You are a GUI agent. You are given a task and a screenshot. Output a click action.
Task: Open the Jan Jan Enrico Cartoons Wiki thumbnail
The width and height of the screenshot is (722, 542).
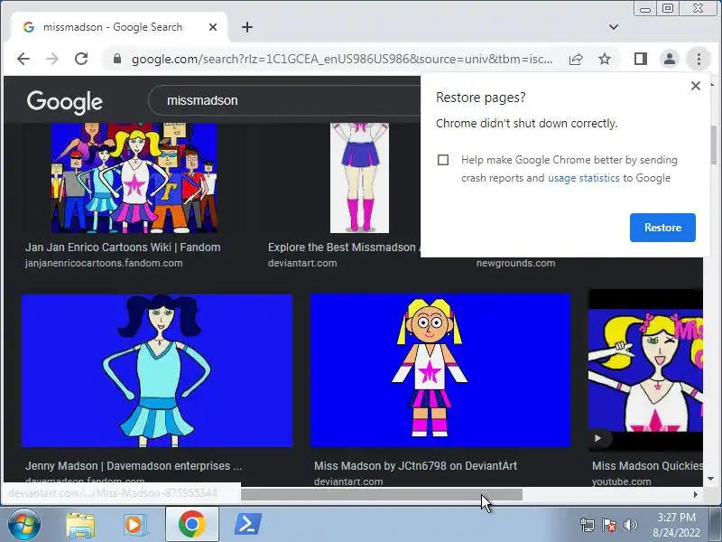134,178
